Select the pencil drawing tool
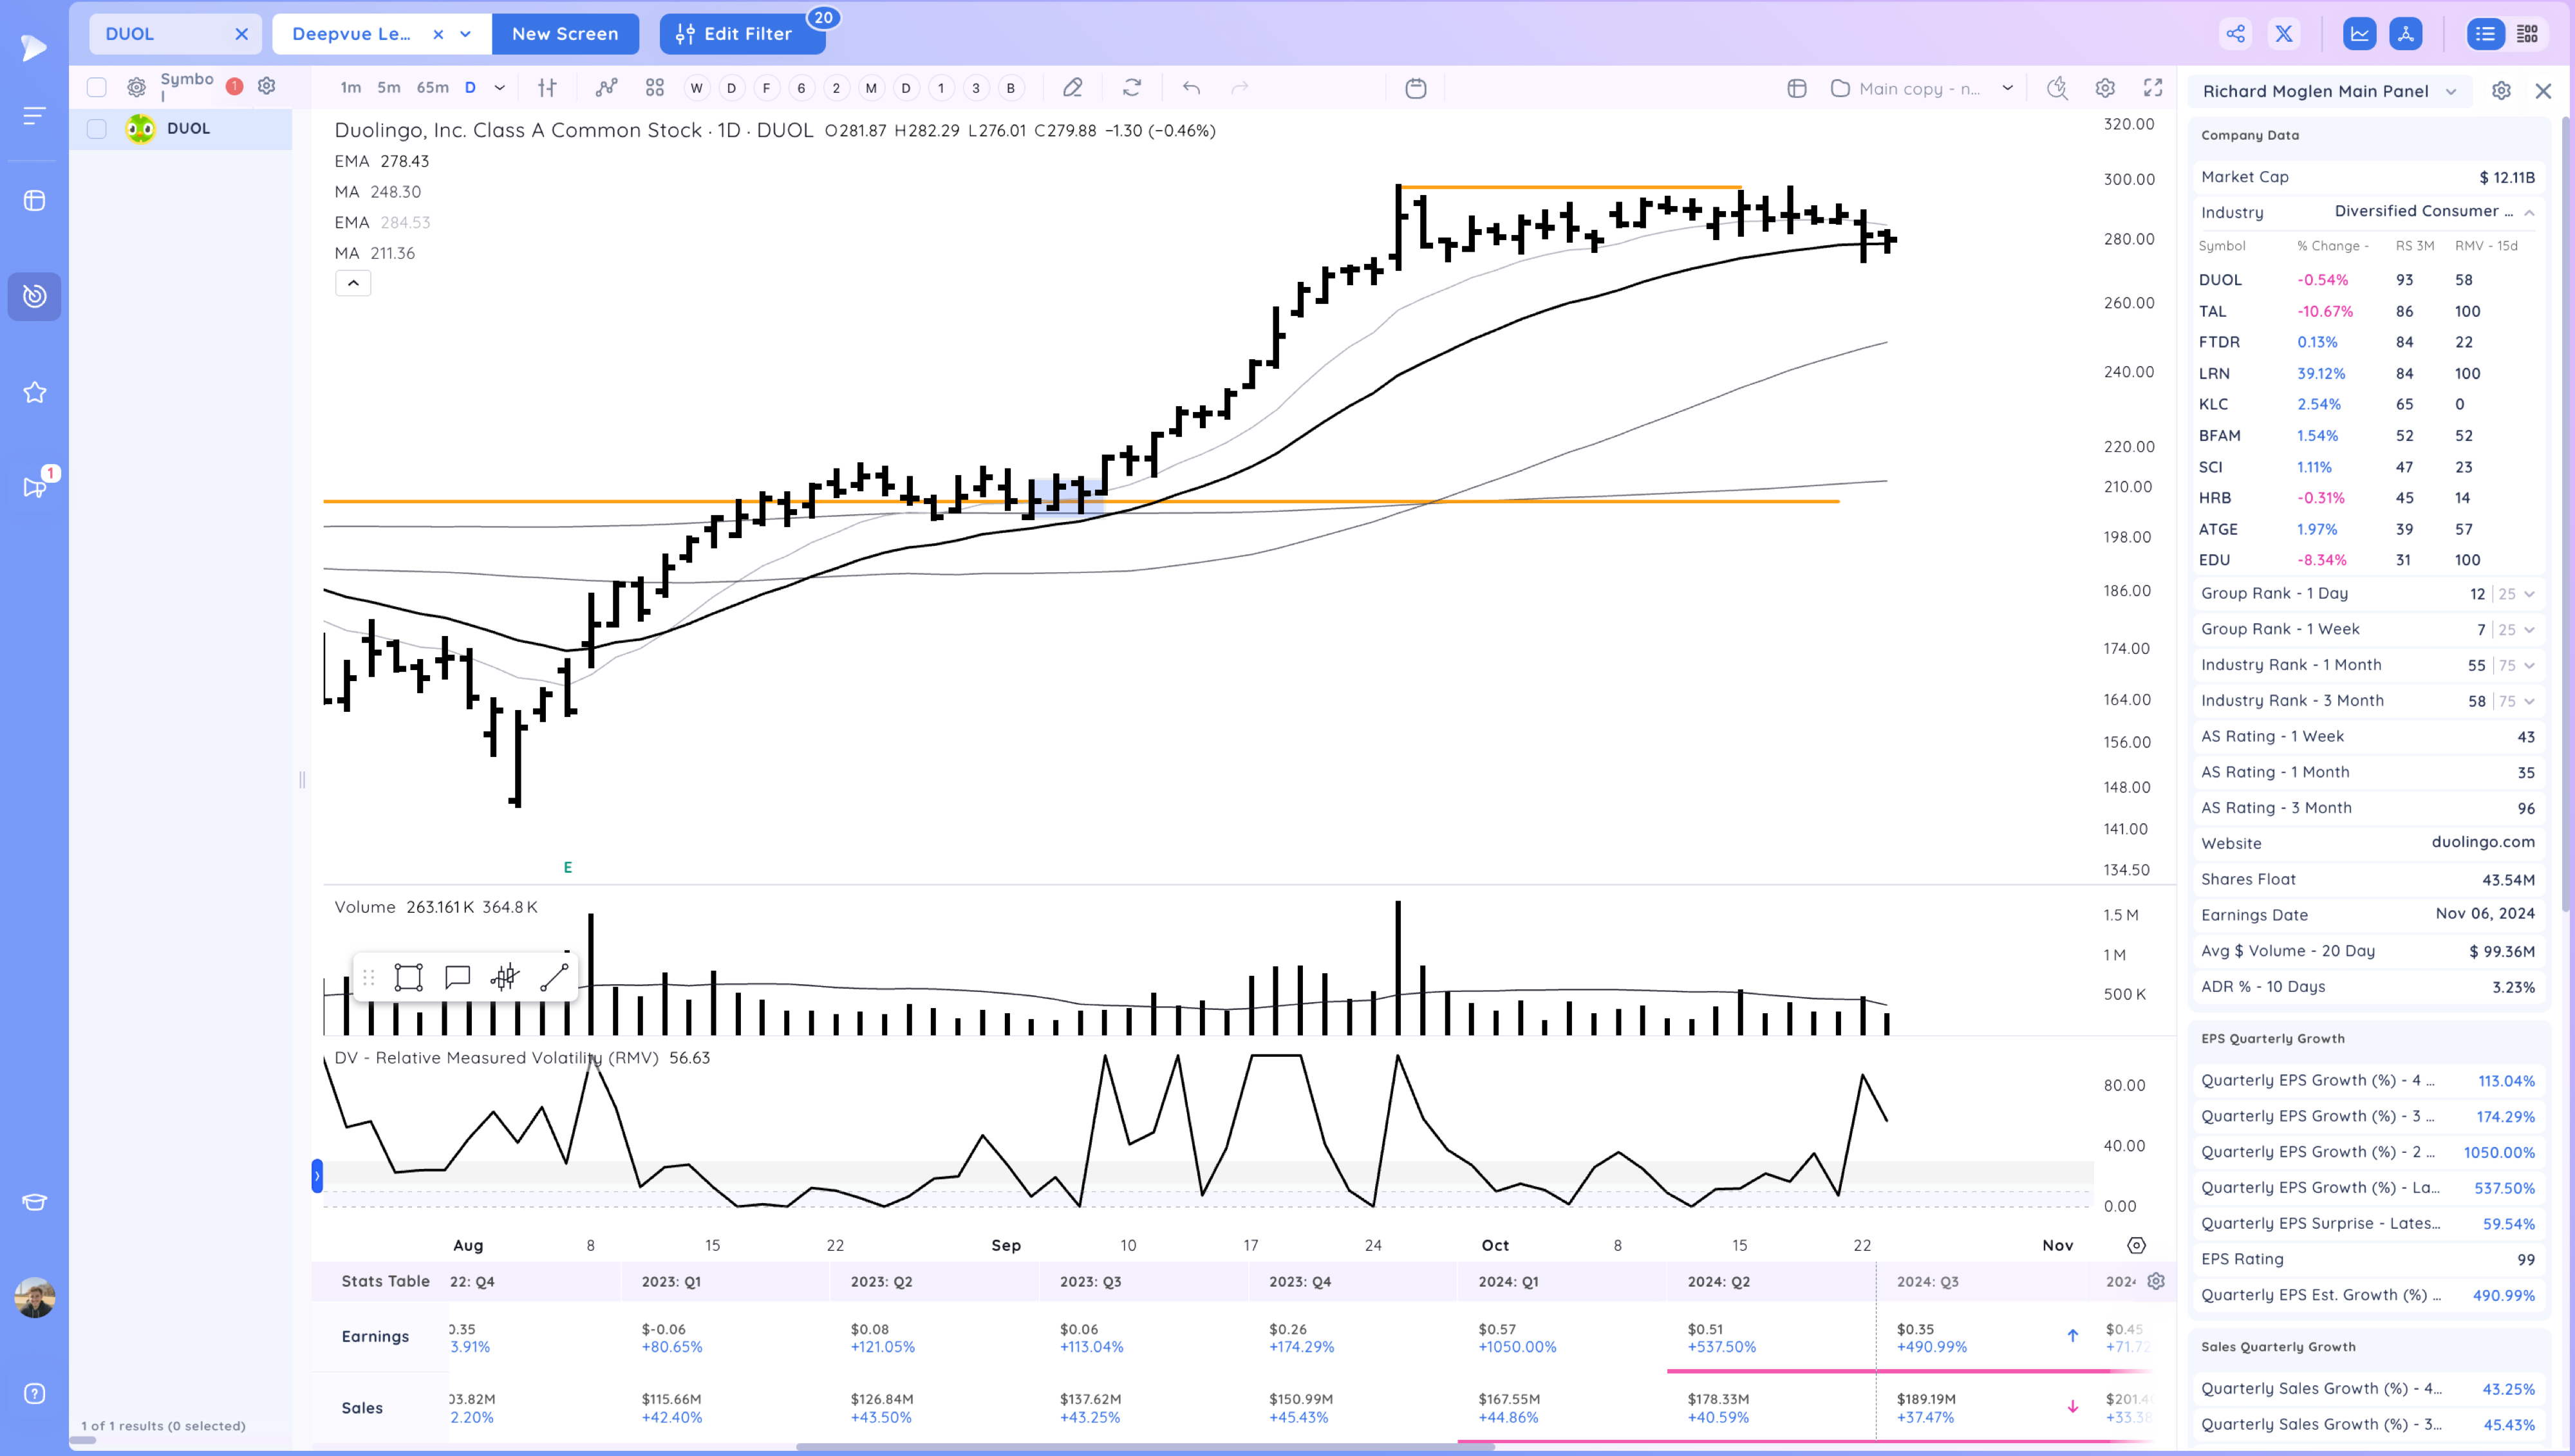 coord(1072,88)
